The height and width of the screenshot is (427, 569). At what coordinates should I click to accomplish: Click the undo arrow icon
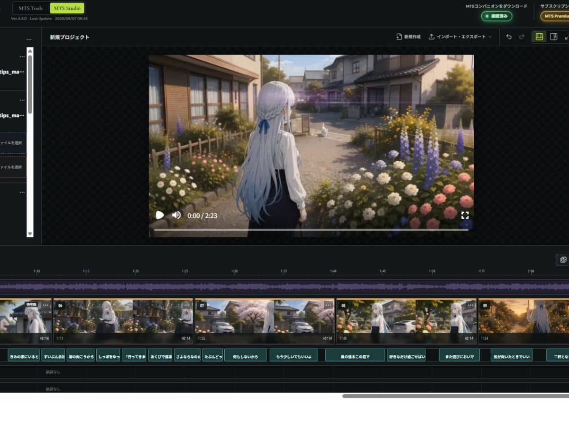coord(509,37)
